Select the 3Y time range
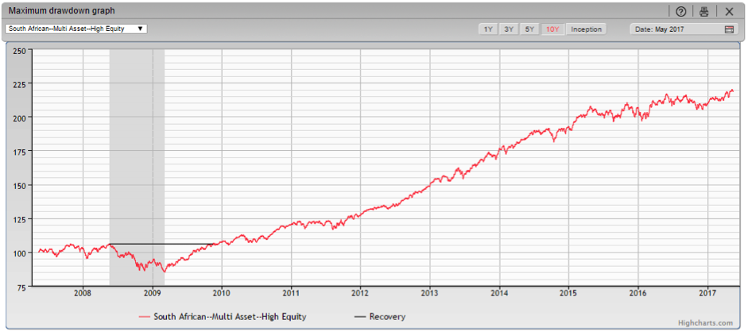This screenshot has width=748, height=332. tap(509, 29)
